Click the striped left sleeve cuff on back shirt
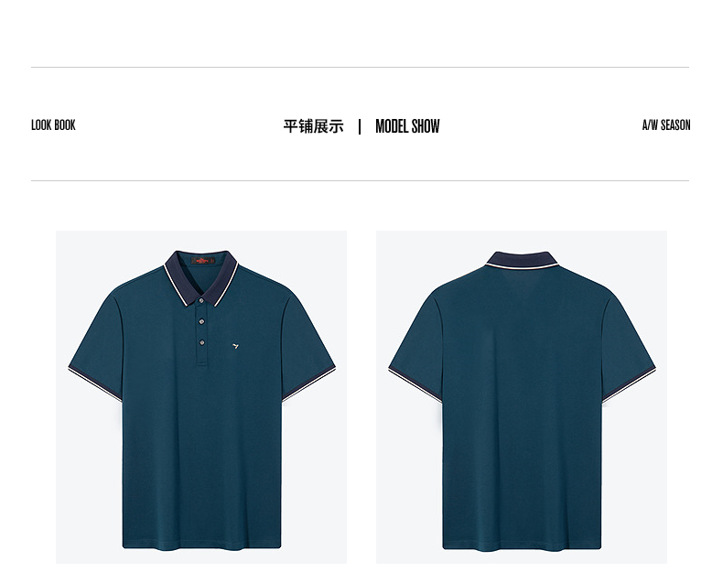This screenshot has width=723, height=572. point(415,385)
